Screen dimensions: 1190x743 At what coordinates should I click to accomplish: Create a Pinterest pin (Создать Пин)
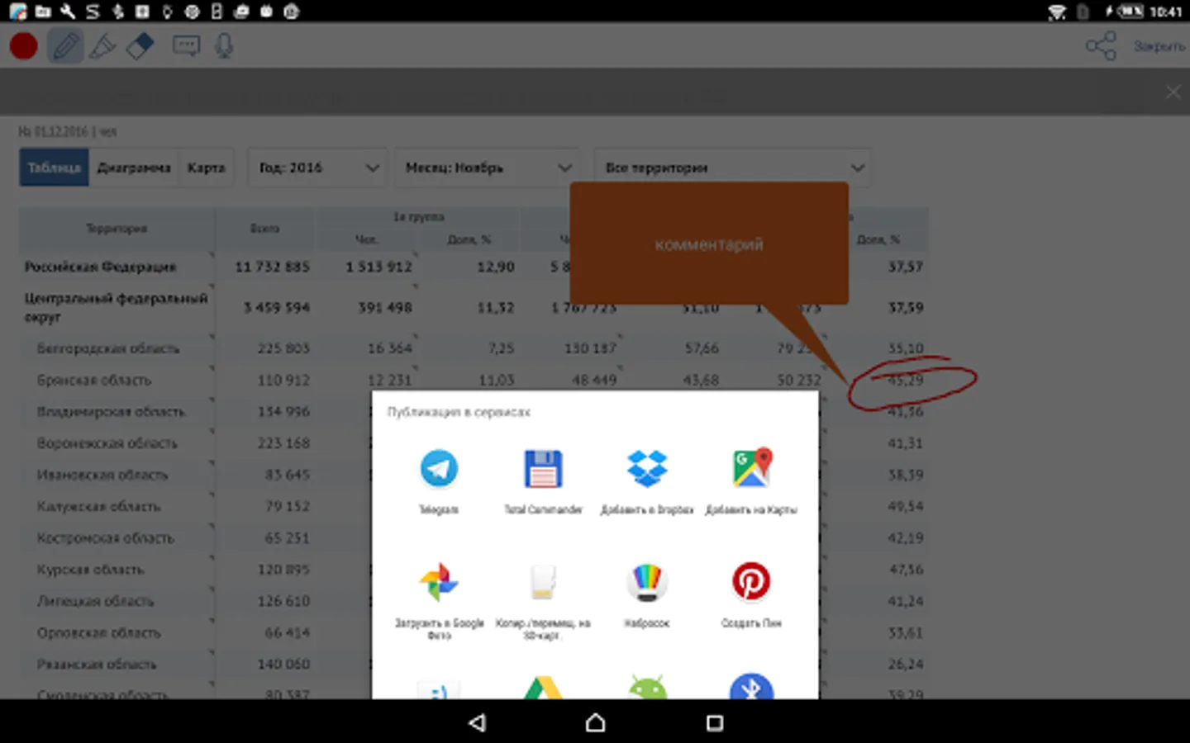pyautogui.click(x=751, y=594)
